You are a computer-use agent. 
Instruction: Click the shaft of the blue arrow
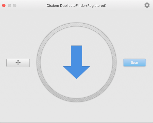(x=76, y=56)
